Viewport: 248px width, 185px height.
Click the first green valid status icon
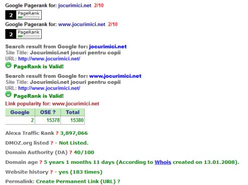pos(8,65)
